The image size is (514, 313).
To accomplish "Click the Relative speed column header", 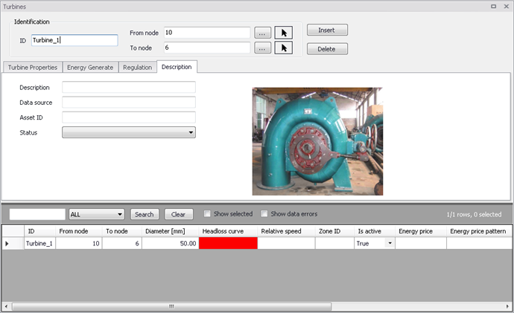I will tap(287, 231).
